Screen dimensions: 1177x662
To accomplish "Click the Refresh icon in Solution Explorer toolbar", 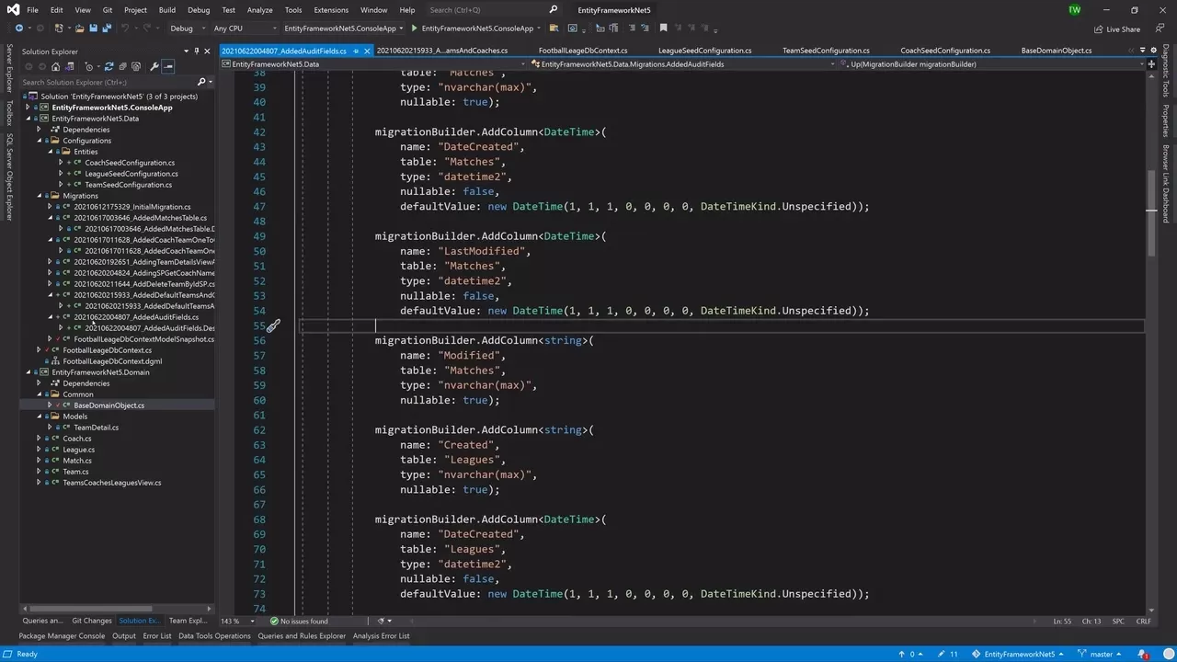I will click(109, 66).
